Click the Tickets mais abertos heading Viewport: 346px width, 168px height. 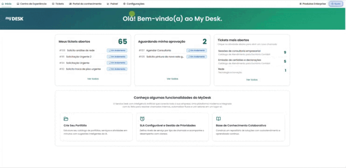click(x=233, y=40)
